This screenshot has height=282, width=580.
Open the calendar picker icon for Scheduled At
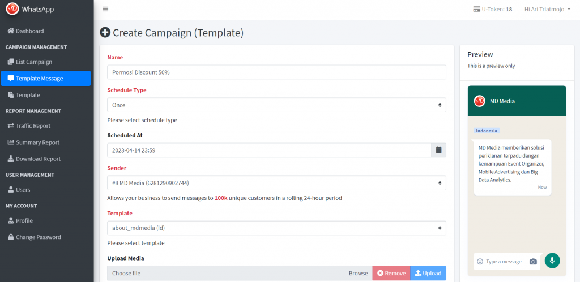click(x=438, y=150)
